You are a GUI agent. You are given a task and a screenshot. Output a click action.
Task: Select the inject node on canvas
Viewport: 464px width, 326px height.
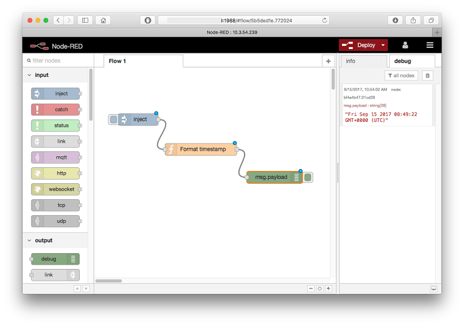pos(139,119)
